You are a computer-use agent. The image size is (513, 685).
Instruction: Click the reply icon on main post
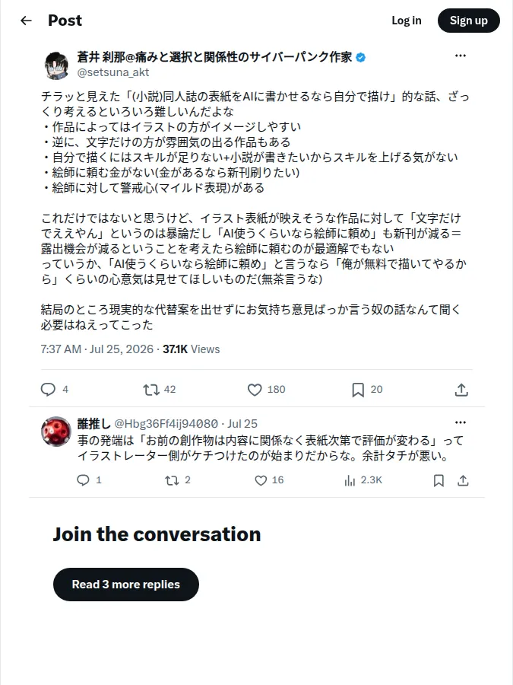pos(48,389)
